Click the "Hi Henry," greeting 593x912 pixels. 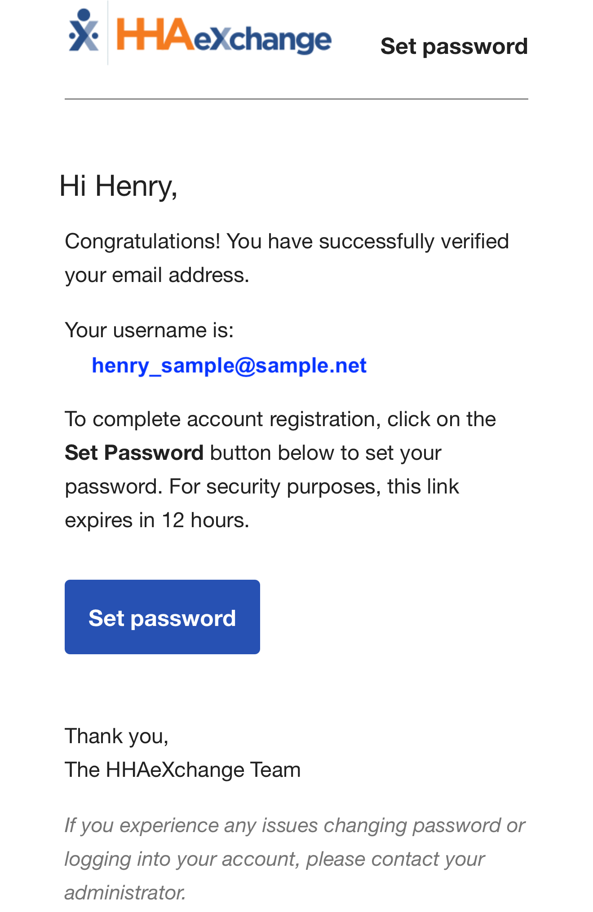pos(119,186)
